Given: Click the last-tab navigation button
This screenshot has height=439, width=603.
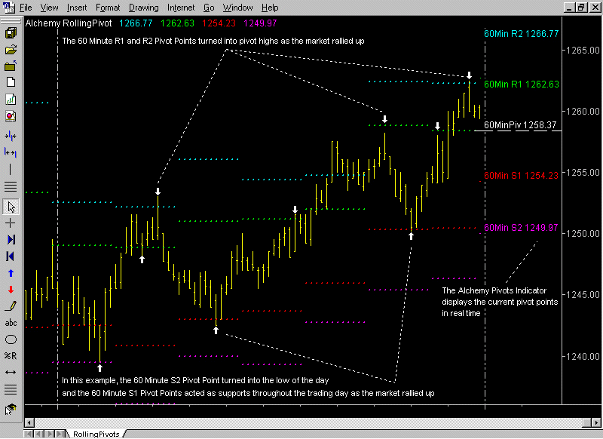Looking at the screenshot, I should pos(60,434).
